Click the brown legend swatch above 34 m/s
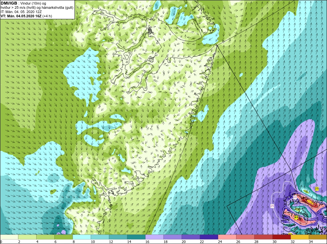The height and width of the screenshot is (244, 327). (318, 237)
